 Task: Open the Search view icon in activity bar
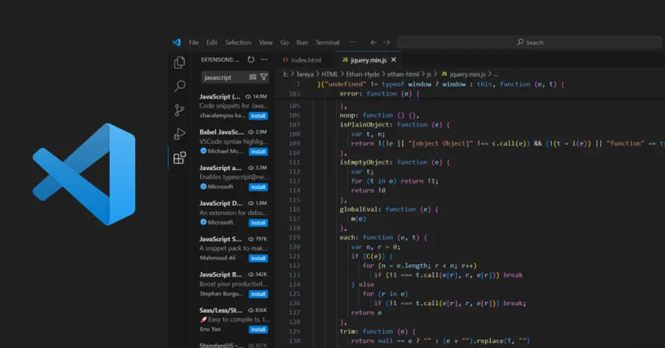tap(180, 86)
